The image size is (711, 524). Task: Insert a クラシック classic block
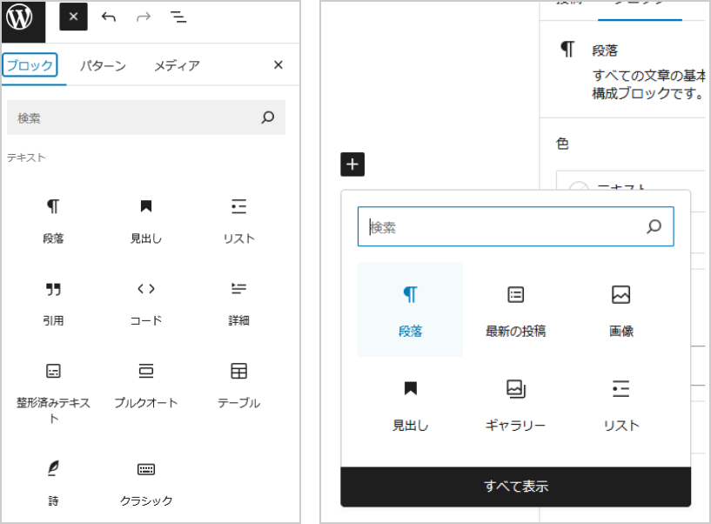[x=146, y=481]
